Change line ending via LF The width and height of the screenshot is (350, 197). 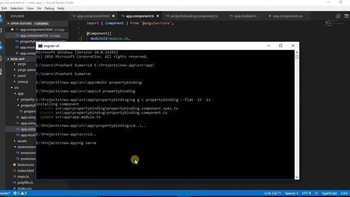[x=316, y=193]
